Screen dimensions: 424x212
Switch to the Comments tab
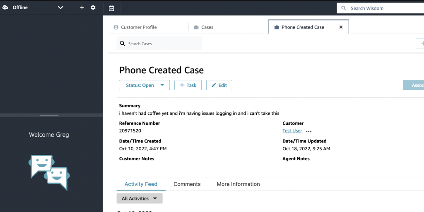coord(187,184)
